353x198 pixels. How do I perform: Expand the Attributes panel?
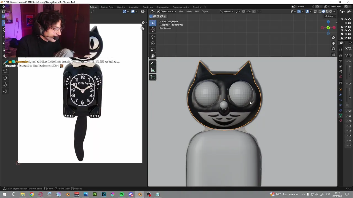point(349,121)
